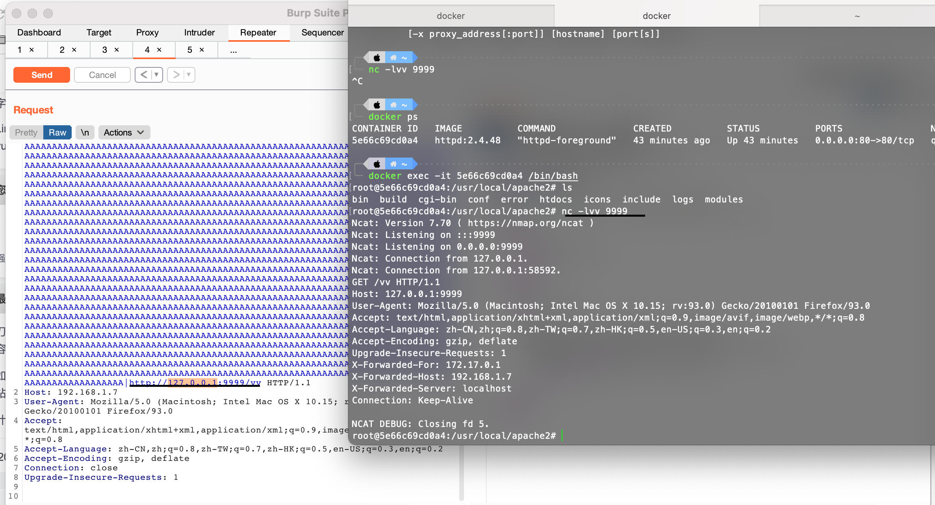
Task: Click the /bin/bash path in terminal
Action: tap(553, 176)
